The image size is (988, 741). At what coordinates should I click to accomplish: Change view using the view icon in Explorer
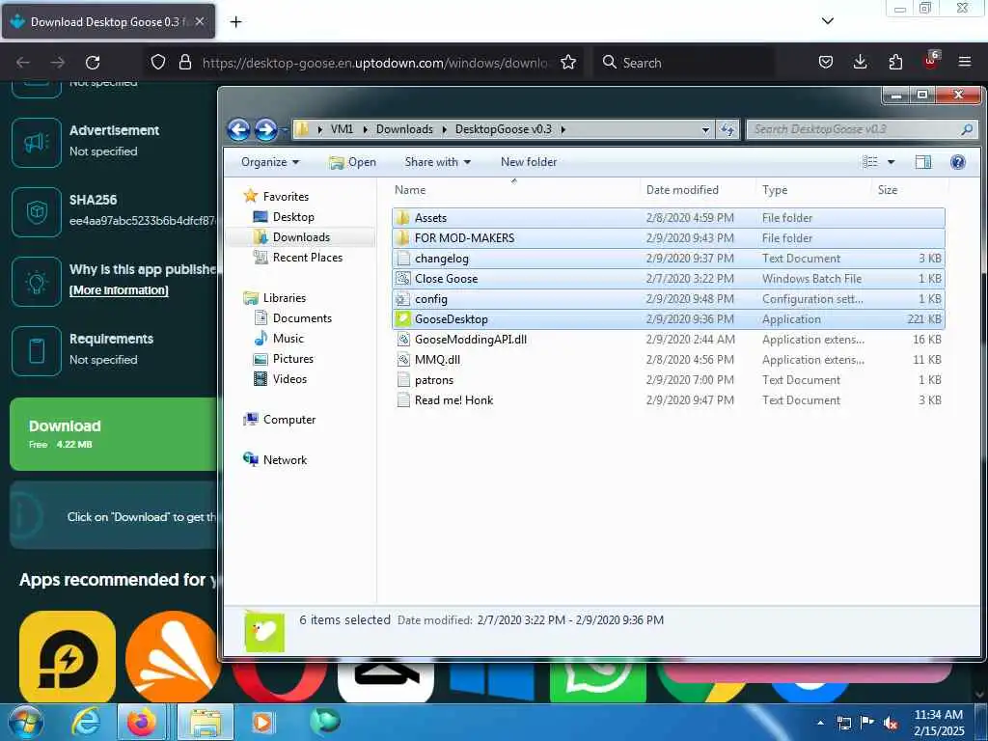[870, 162]
